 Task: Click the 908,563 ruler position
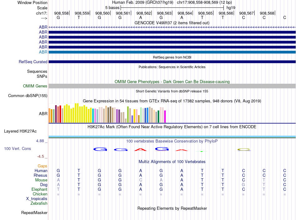pyautogui.click(x=164, y=13)
